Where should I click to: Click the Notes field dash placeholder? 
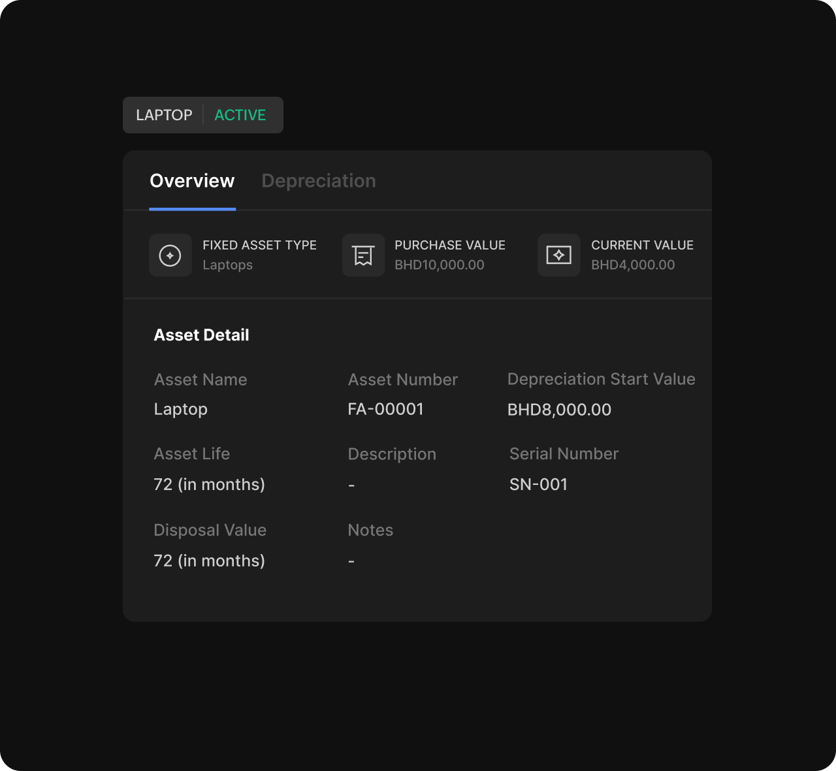351,561
